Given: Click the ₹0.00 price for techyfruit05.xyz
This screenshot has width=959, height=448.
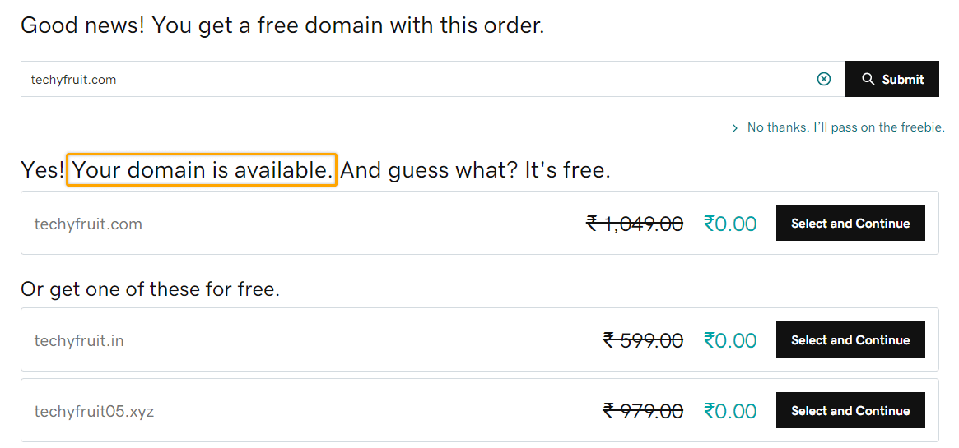Looking at the screenshot, I should point(730,411).
